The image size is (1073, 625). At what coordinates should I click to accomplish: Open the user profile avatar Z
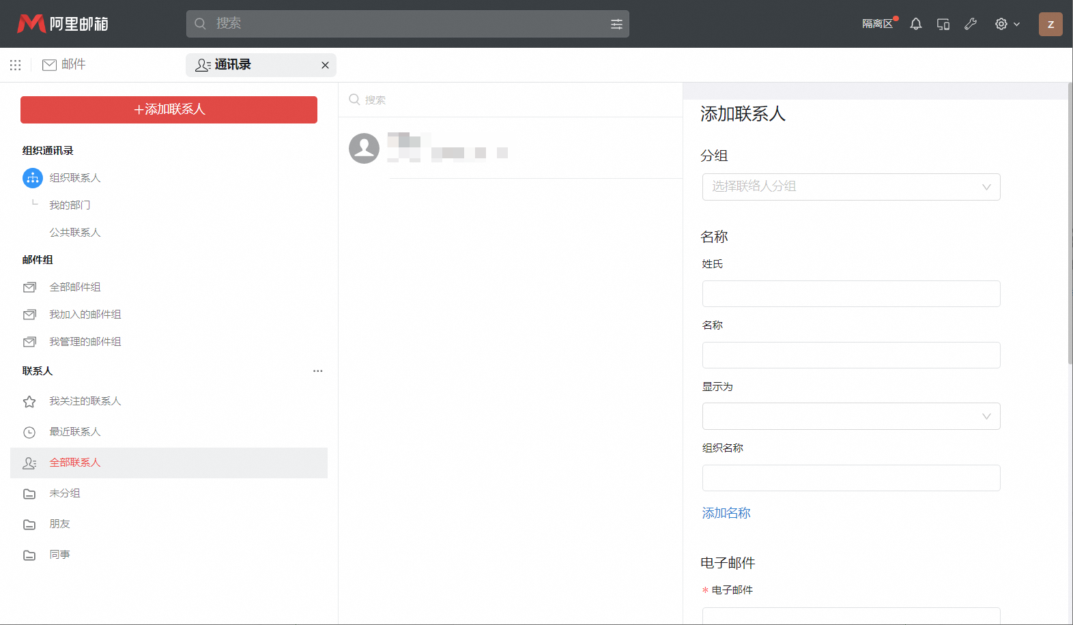tap(1050, 24)
